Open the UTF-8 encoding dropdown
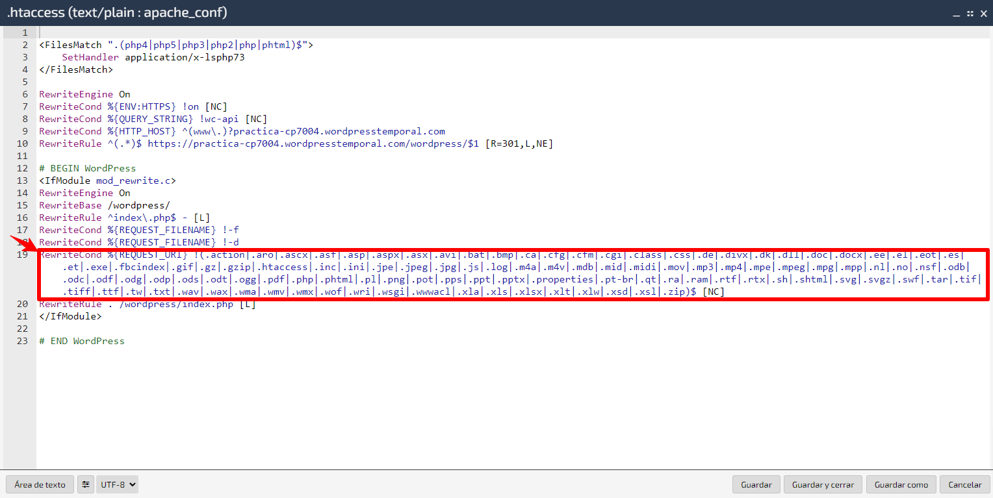This screenshot has height=498, width=993. pos(117,484)
